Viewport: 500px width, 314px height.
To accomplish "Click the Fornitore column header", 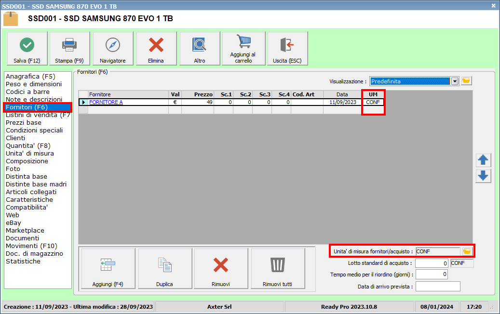I will pyautogui.click(x=128, y=94).
